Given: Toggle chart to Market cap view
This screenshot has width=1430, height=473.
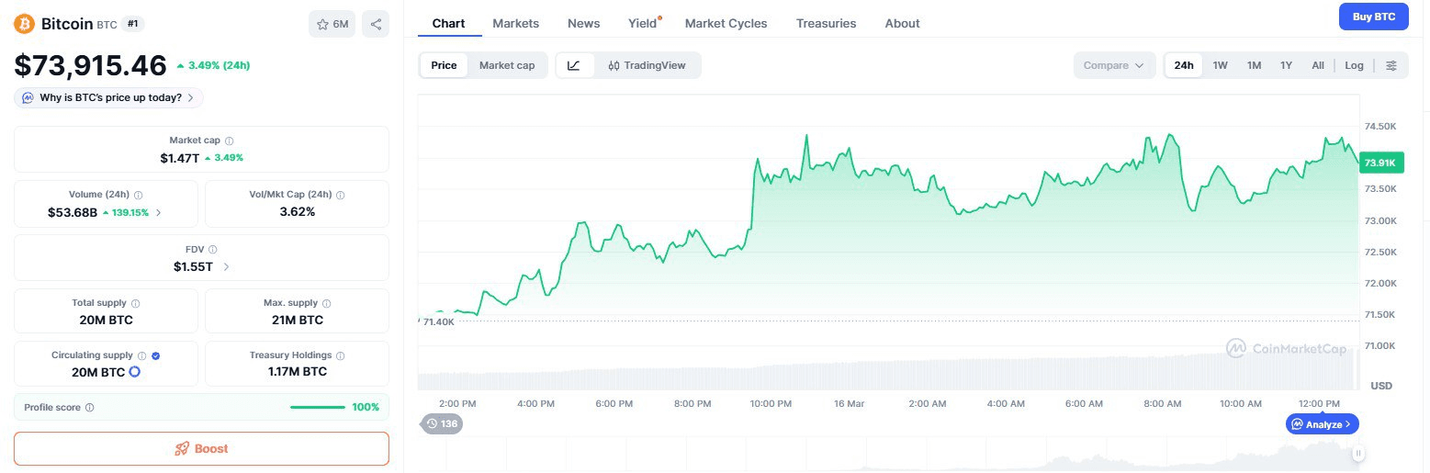Looking at the screenshot, I should pyautogui.click(x=506, y=65).
